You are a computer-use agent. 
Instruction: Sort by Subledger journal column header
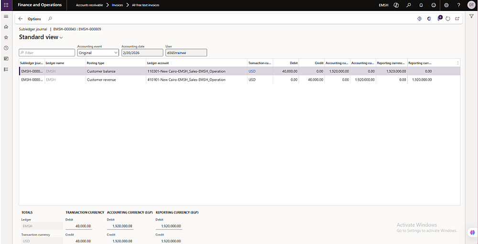point(32,63)
